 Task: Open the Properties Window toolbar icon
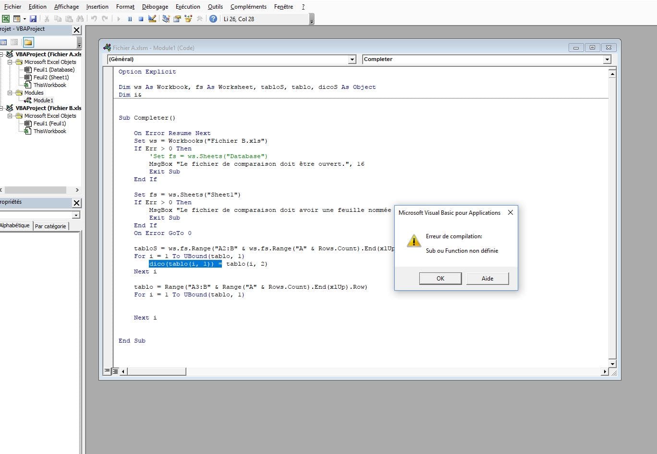pos(177,19)
